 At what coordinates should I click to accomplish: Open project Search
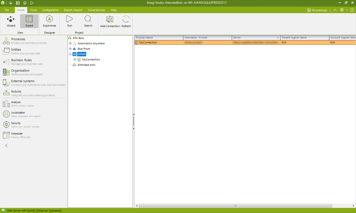pos(88,21)
